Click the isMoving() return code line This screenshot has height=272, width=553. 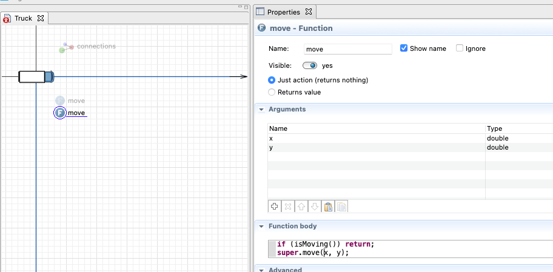[x=326, y=244]
